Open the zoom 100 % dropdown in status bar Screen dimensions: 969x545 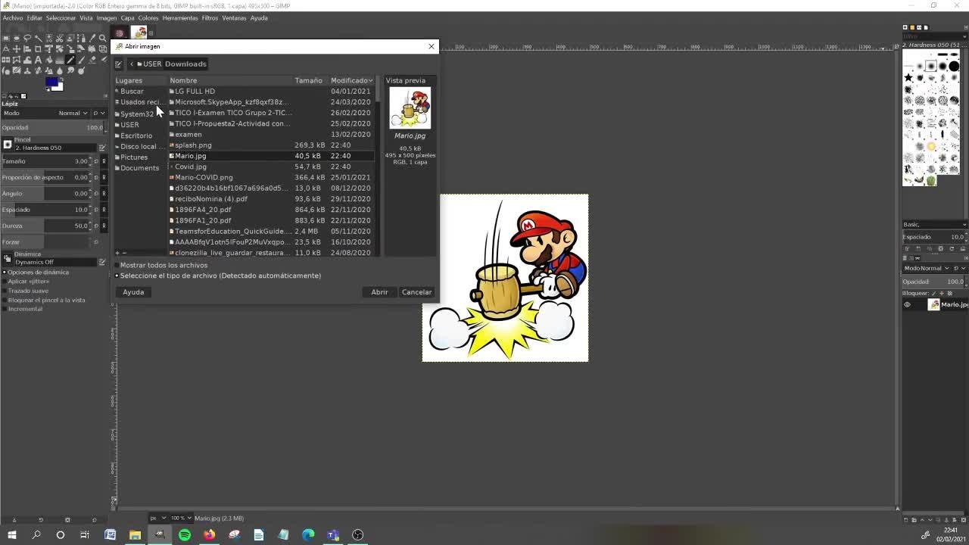(180, 519)
